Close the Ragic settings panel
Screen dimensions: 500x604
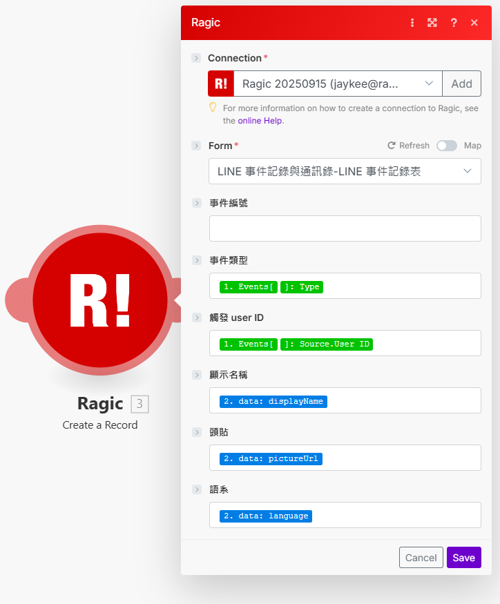474,23
